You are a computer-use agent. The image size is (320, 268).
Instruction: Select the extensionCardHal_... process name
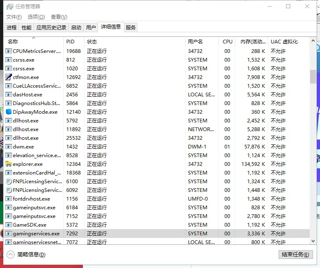pos(37,173)
